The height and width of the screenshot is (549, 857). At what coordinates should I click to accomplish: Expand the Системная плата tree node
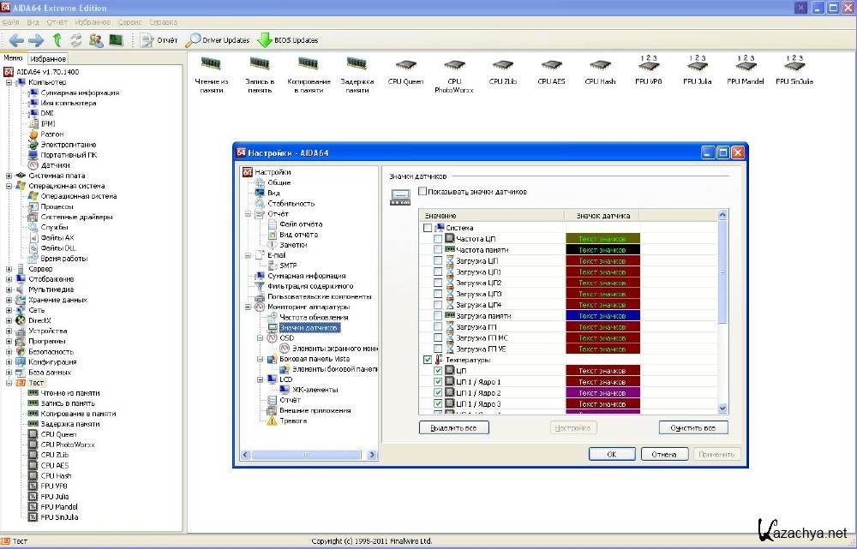[9, 176]
